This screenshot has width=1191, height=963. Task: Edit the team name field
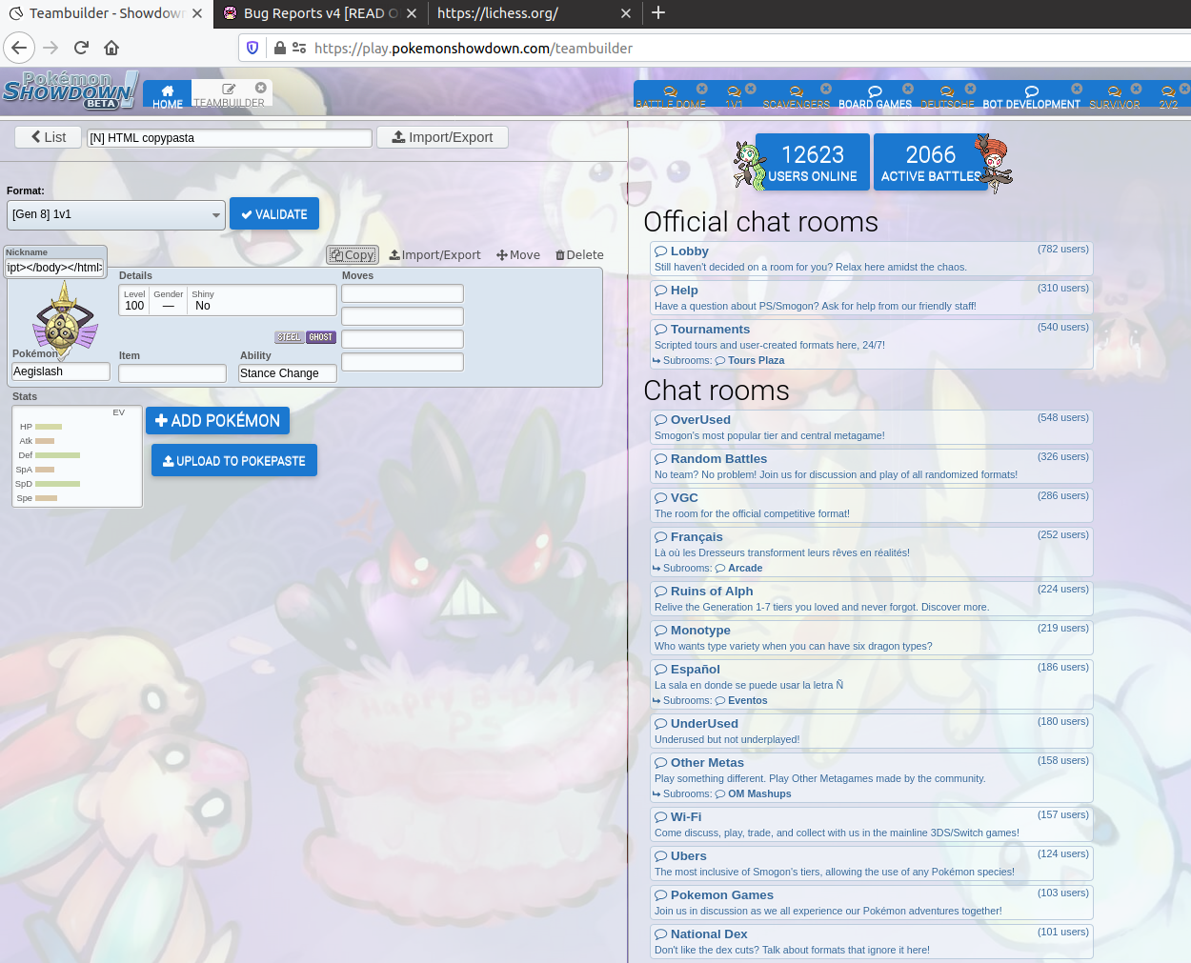click(230, 138)
